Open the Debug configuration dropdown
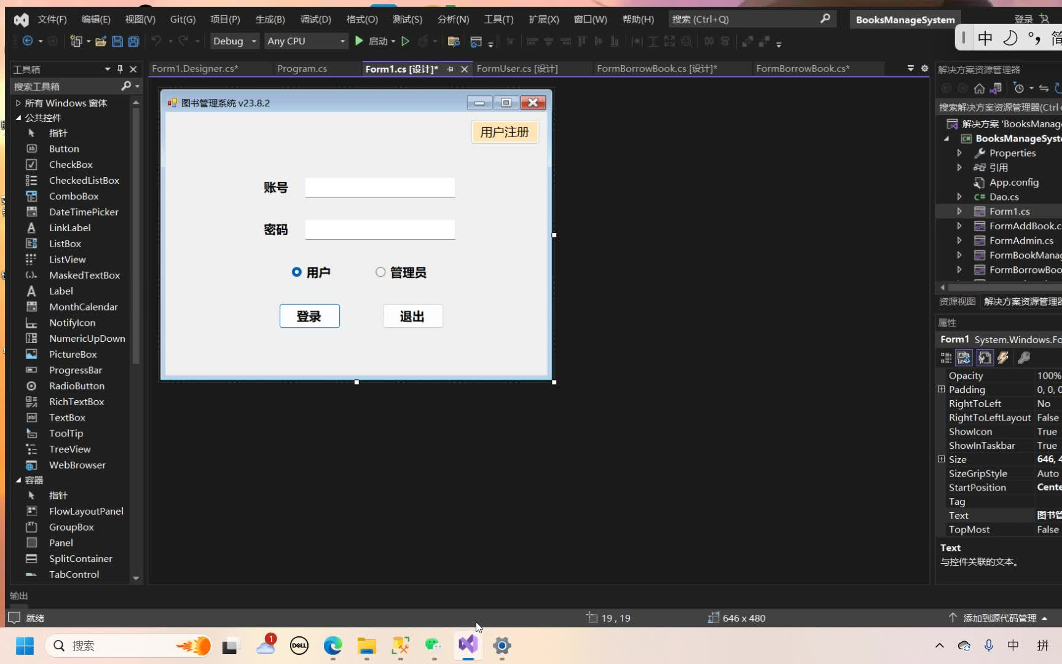Image resolution: width=1062 pixels, height=664 pixels. 234,41
